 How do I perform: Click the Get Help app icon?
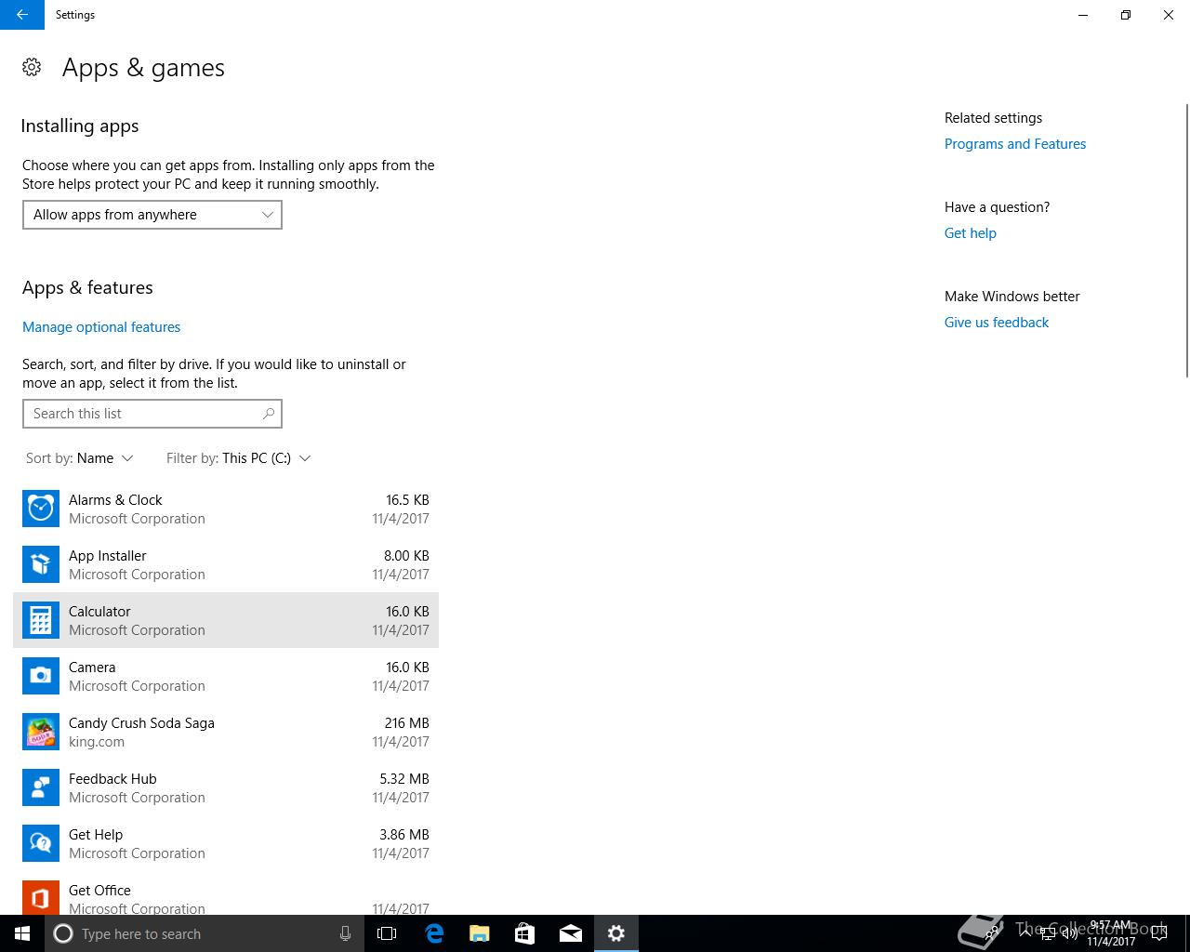coord(41,843)
